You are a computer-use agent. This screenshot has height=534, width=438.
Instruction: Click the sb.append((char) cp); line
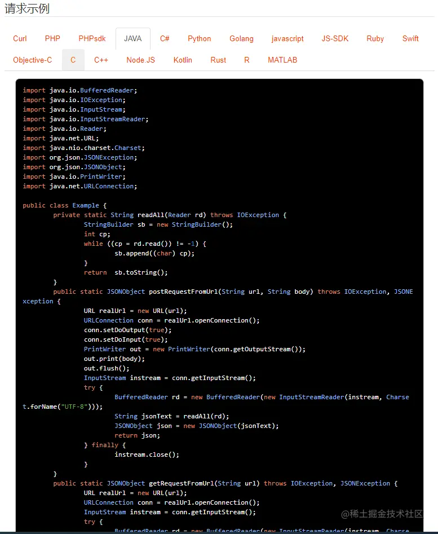coord(154,253)
